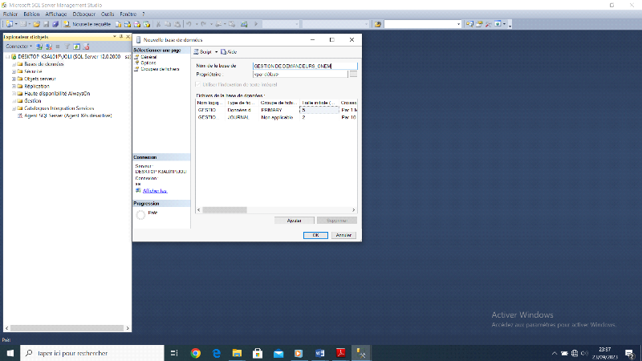
Task: Click the Object Explorer horizontal scrollbar
Action: tap(67, 328)
